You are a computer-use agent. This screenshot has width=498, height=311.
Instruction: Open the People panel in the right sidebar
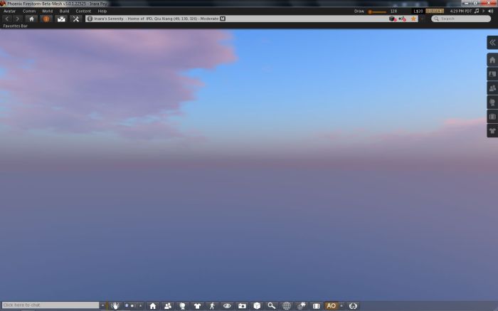pyautogui.click(x=492, y=88)
